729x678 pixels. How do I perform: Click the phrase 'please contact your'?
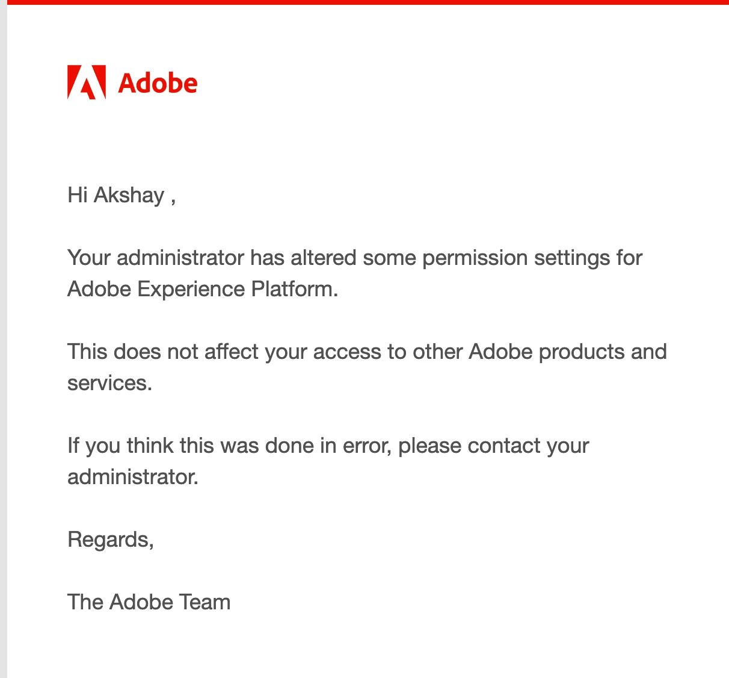click(x=493, y=446)
